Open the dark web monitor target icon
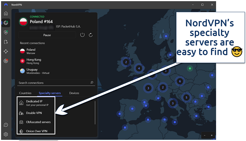This screenshot has width=246, height=141. point(6,61)
